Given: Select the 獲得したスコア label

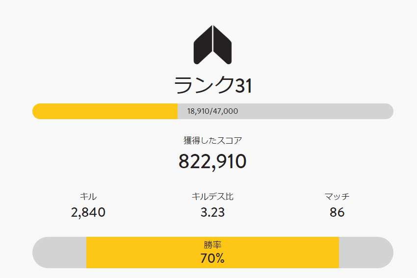Looking at the screenshot, I should (212, 140).
